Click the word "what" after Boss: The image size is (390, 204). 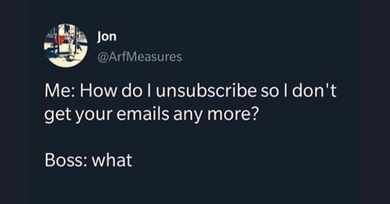click(111, 160)
